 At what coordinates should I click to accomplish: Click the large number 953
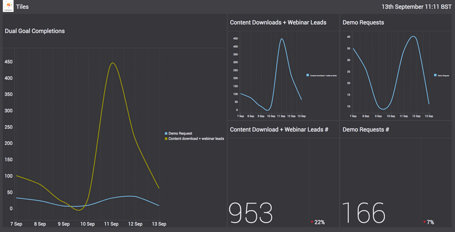251,213
